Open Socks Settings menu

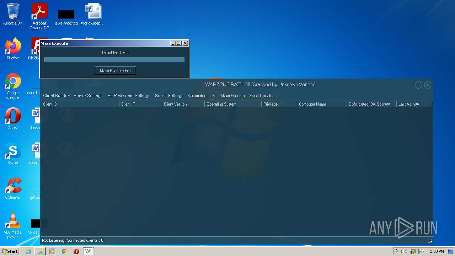click(x=169, y=96)
